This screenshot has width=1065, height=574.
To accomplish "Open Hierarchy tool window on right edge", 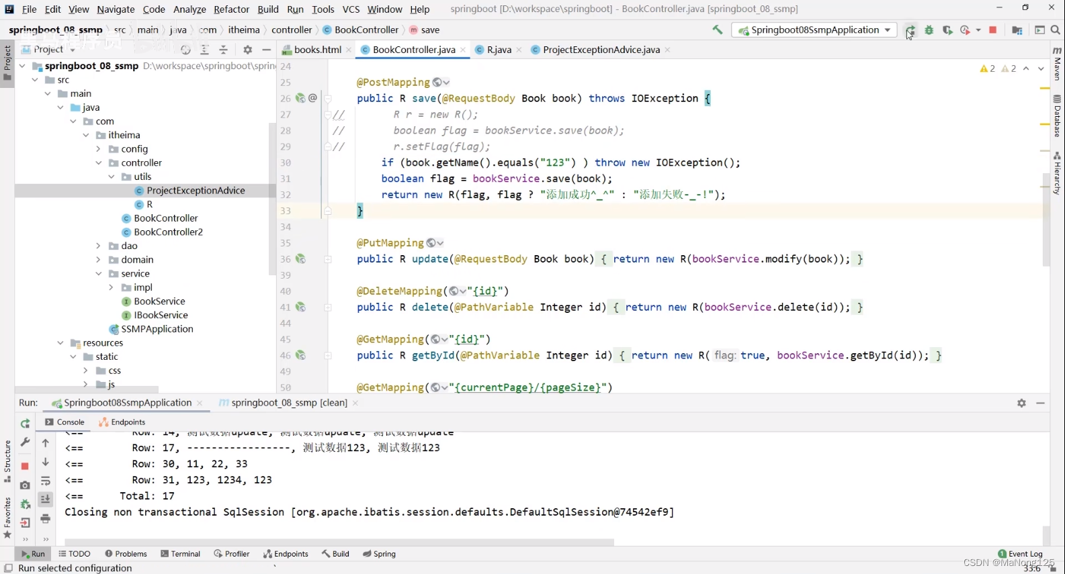I will point(1058,173).
